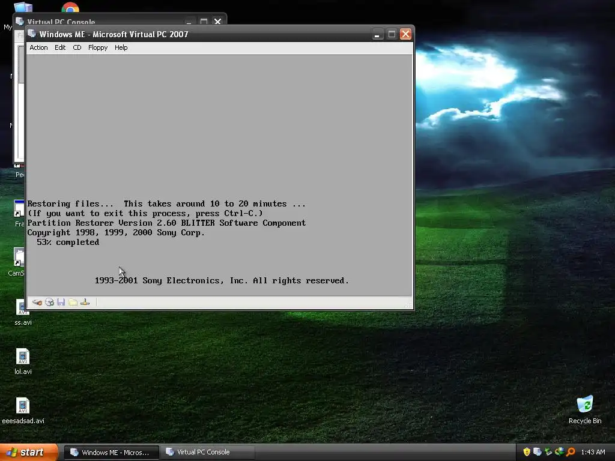
Task: Open the Help menu
Action: click(x=121, y=47)
